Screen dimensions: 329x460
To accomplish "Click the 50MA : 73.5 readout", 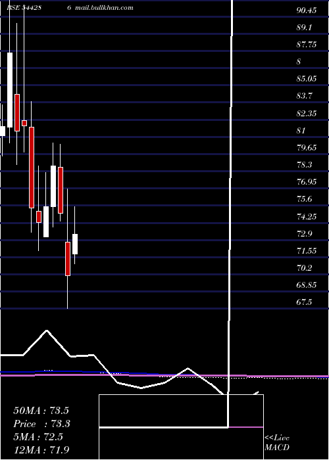I will (41, 411).
